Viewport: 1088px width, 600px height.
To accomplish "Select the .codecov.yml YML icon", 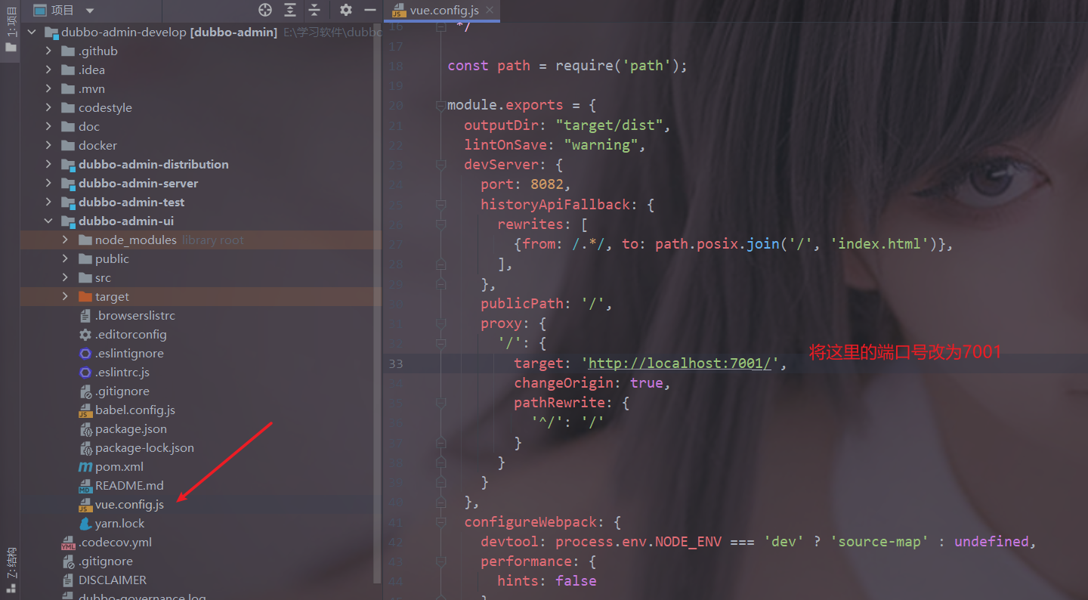I will pyautogui.click(x=69, y=543).
